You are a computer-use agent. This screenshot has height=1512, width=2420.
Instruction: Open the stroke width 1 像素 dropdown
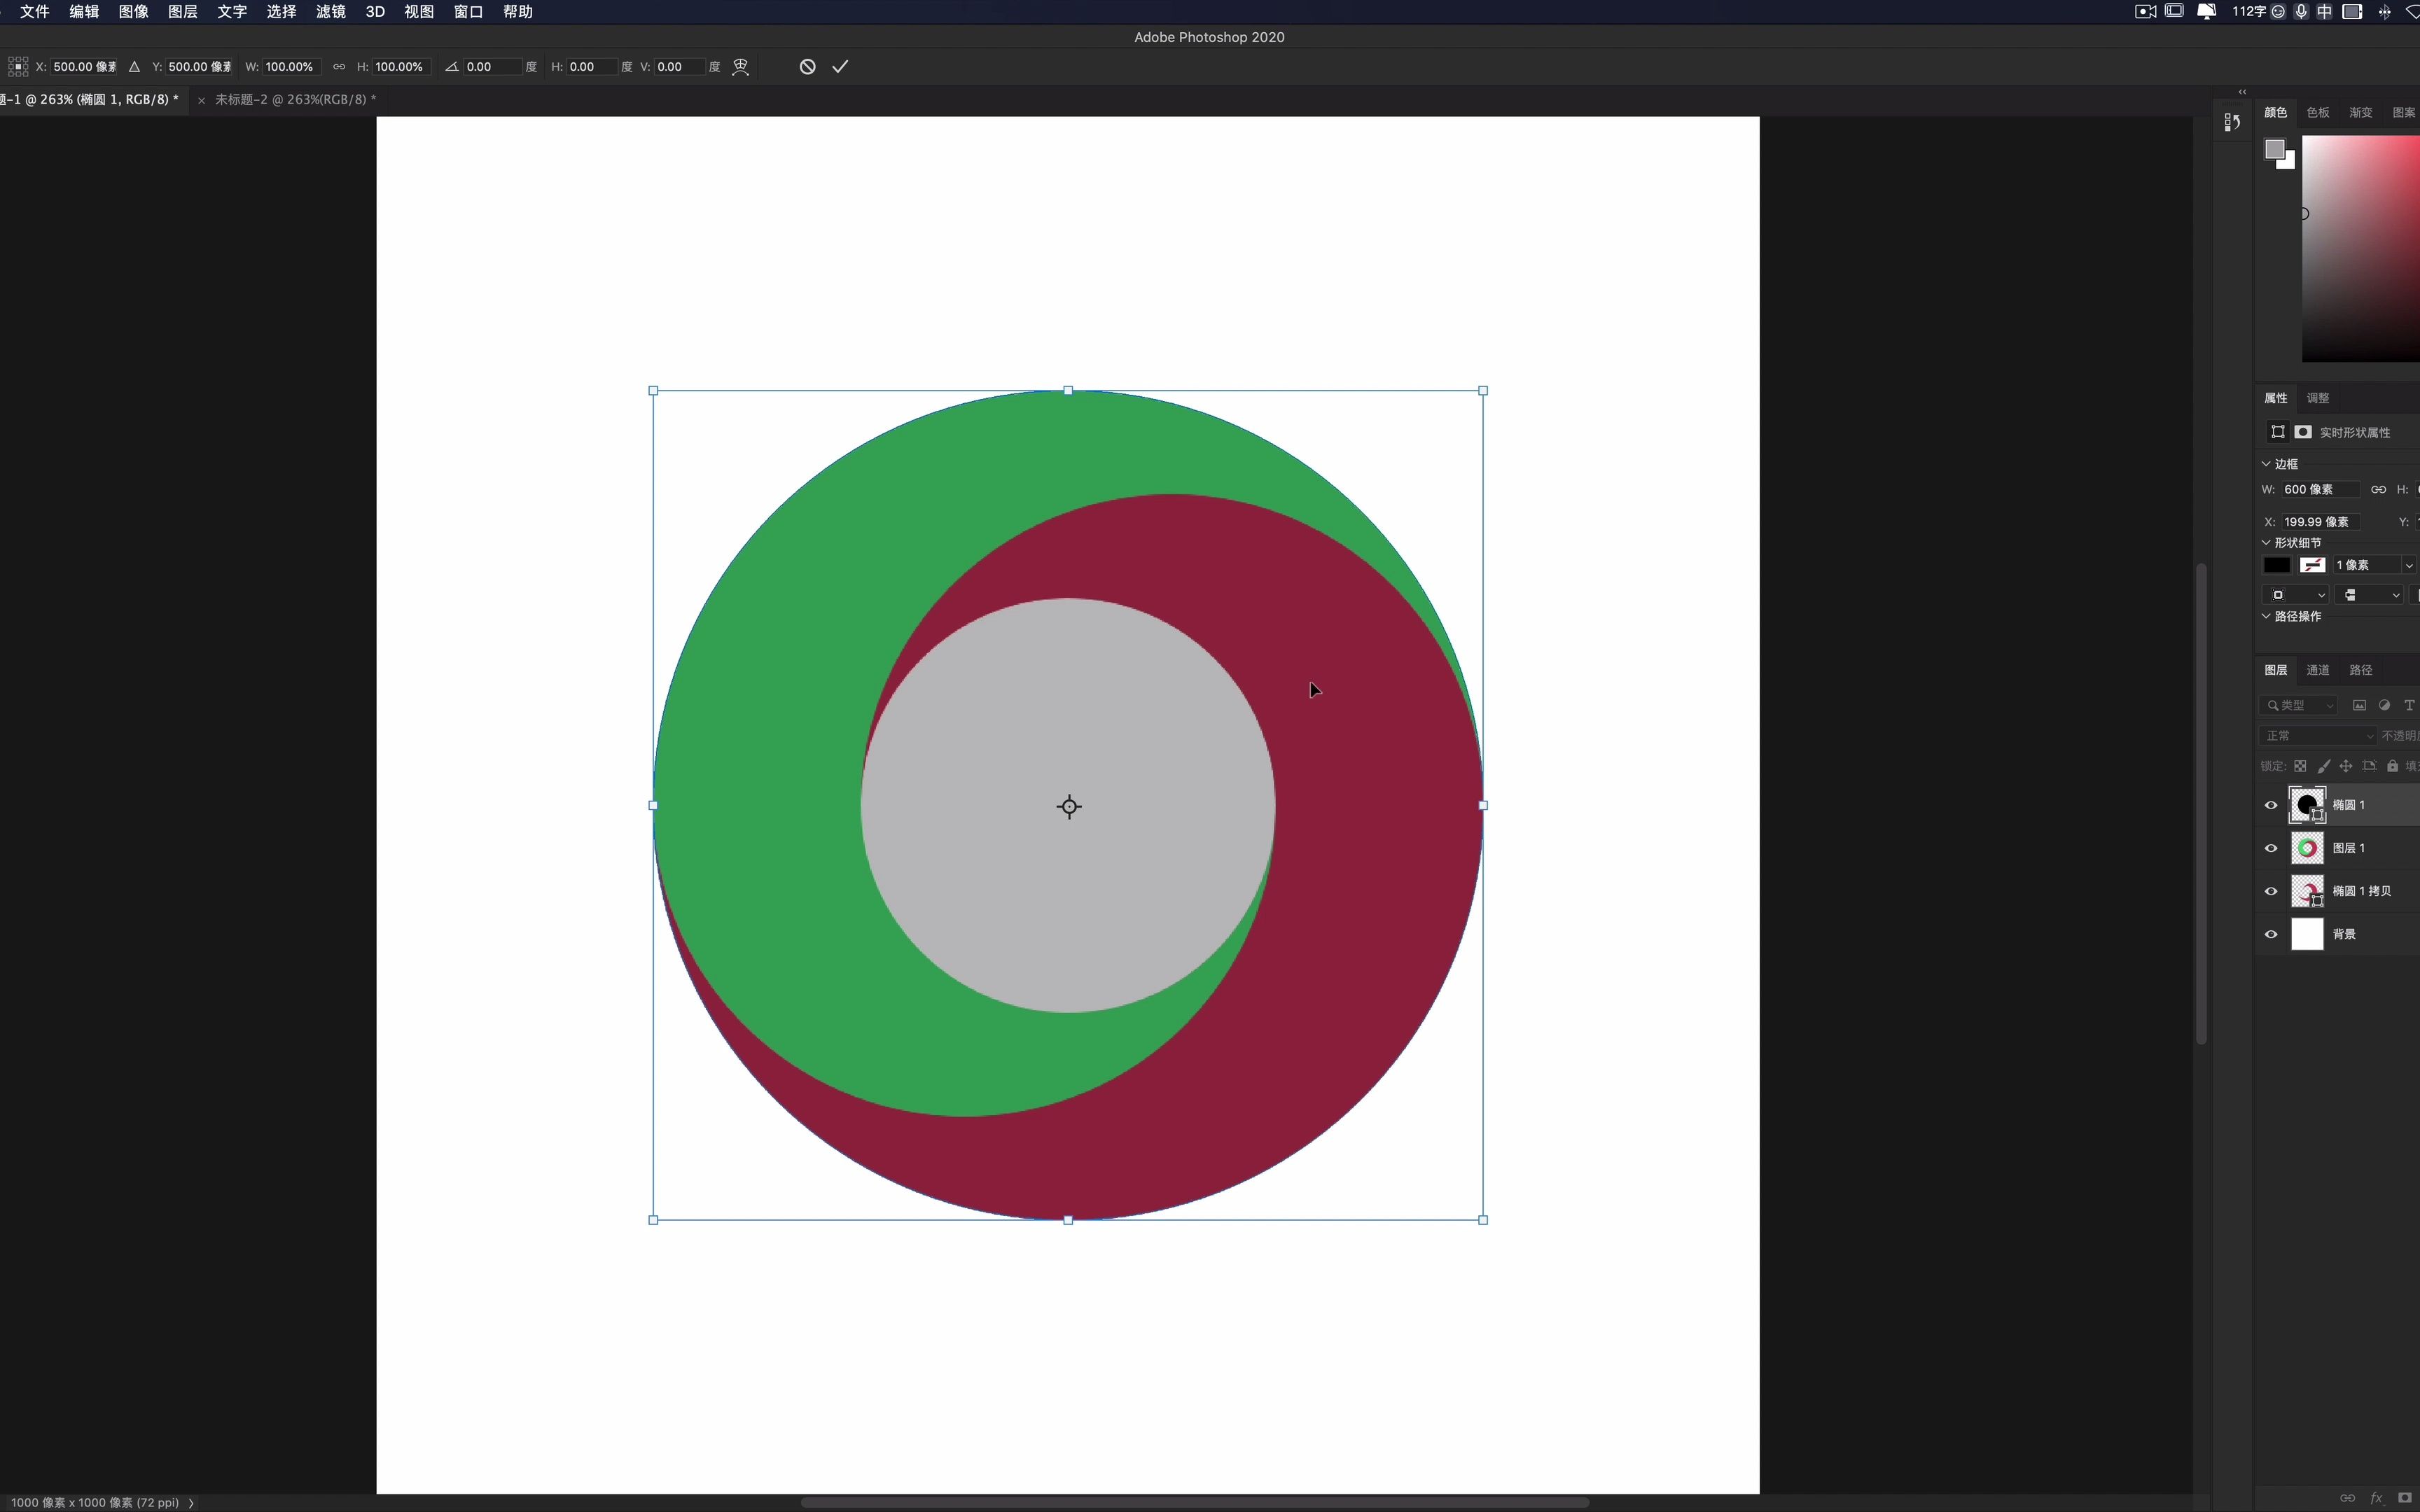(2409, 565)
